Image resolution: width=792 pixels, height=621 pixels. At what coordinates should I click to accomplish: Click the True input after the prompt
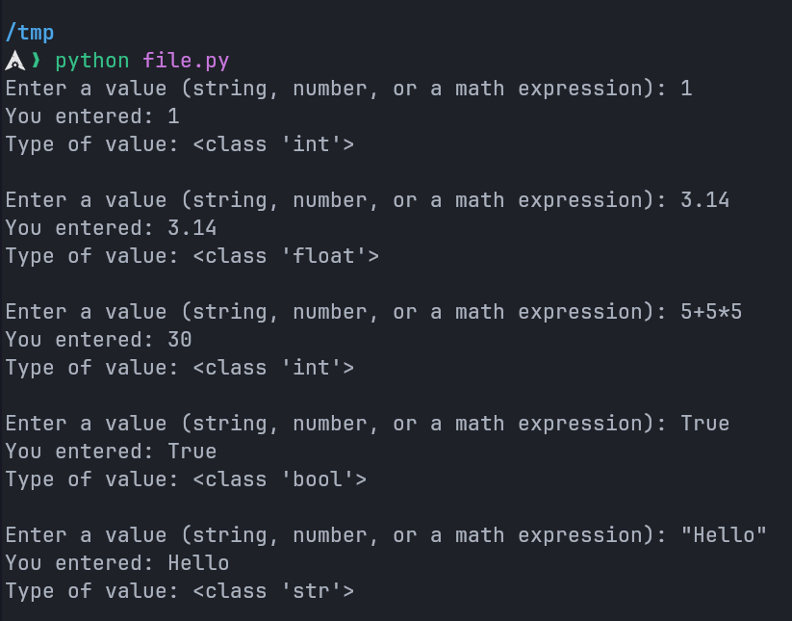[704, 424]
